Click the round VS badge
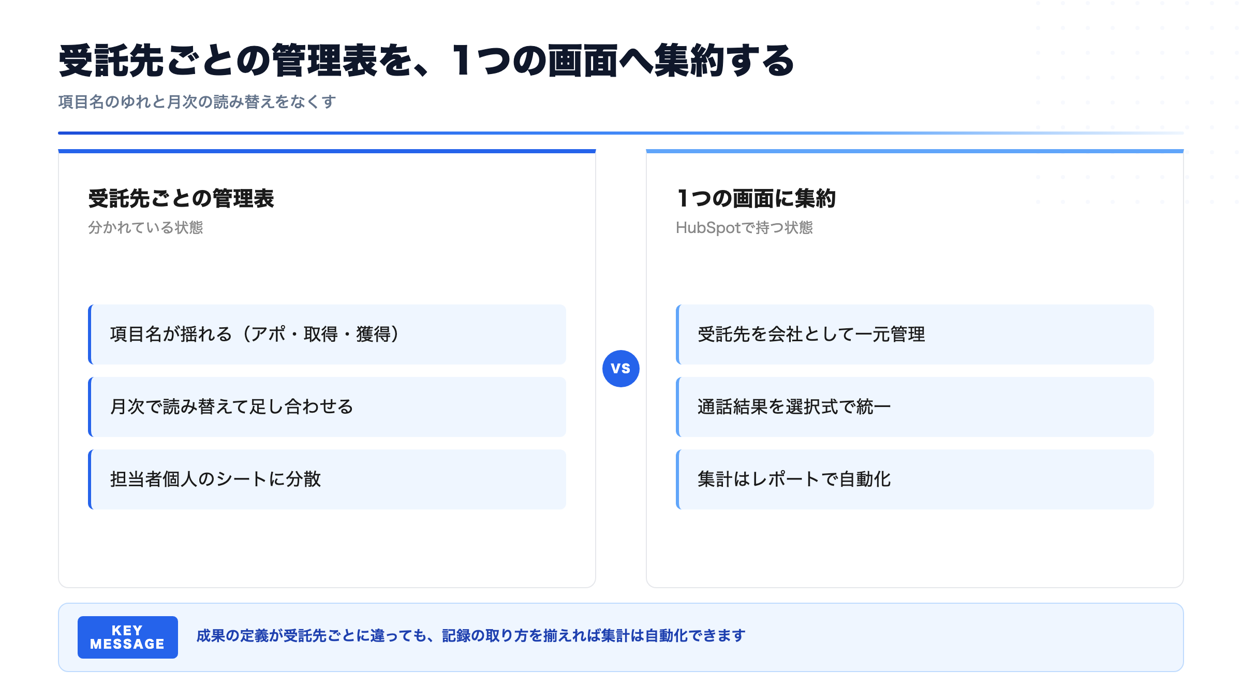 coord(621,369)
